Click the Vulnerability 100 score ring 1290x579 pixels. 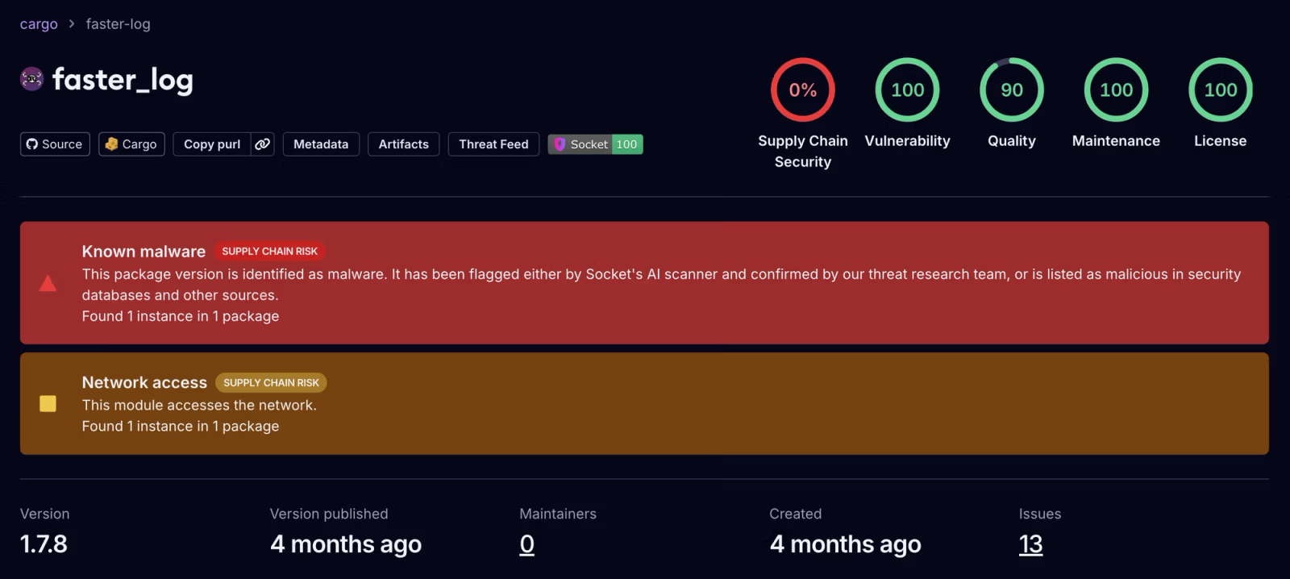pyautogui.click(x=908, y=90)
